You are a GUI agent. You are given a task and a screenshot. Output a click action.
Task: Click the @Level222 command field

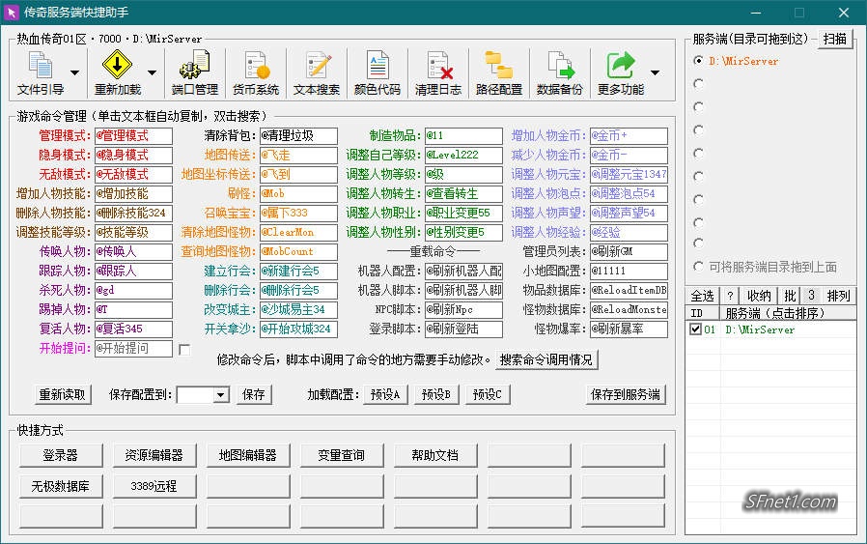click(x=463, y=155)
